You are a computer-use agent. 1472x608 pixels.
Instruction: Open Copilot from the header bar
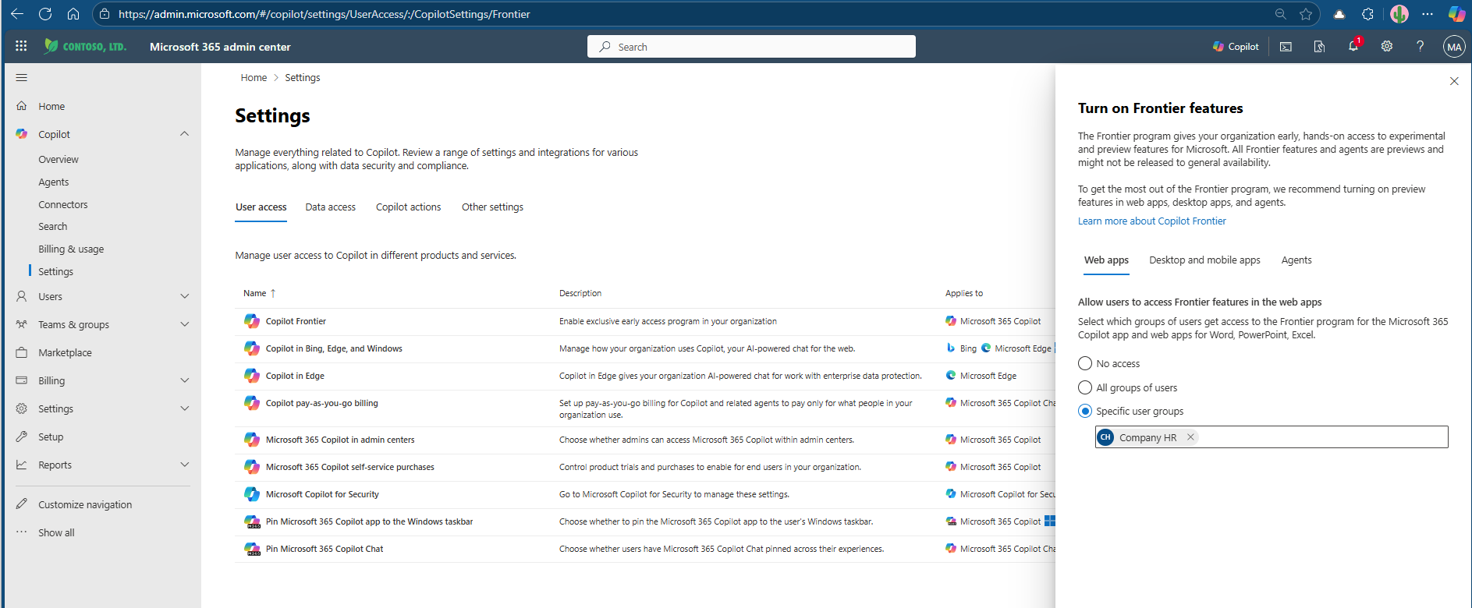[1236, 47]
